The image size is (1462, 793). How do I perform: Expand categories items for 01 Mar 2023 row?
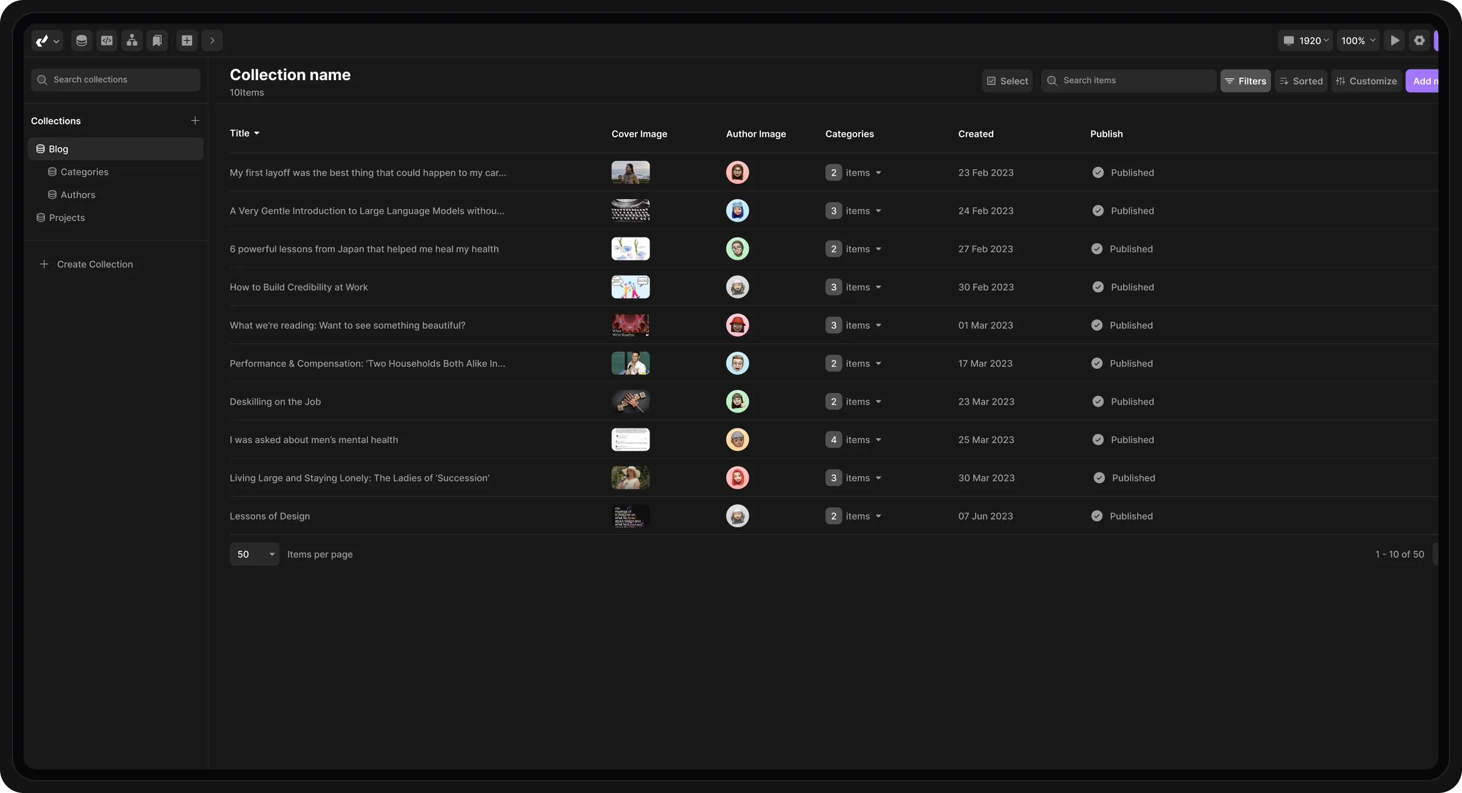tap(853, 325)
